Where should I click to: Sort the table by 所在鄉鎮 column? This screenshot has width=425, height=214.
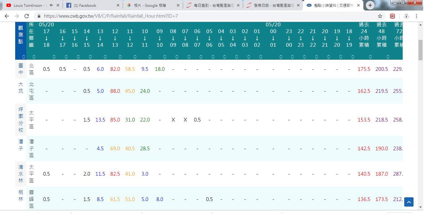tap(34, 57)
